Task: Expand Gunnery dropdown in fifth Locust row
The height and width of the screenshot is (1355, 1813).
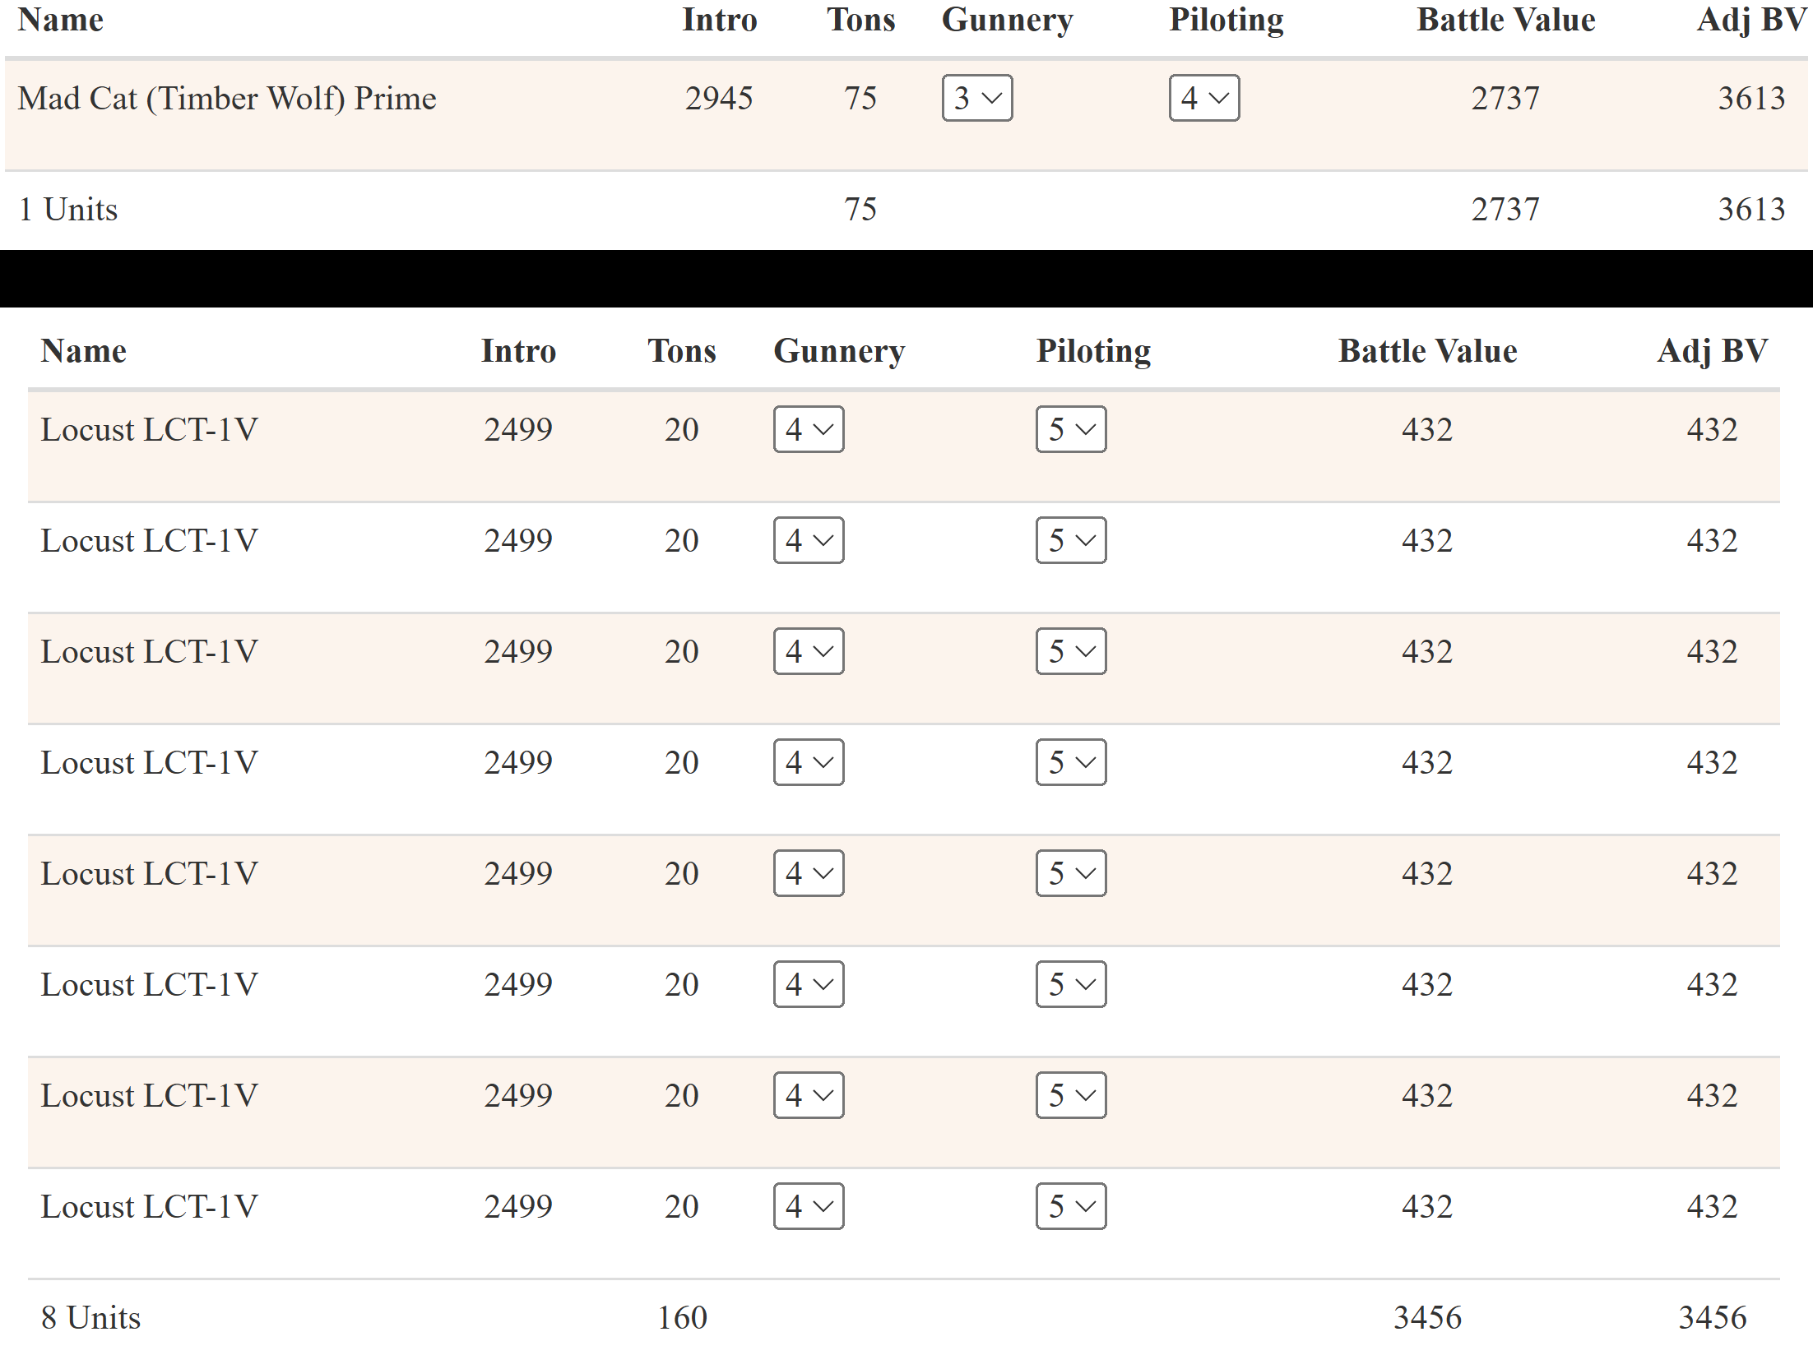Action: tap(809, 873)
